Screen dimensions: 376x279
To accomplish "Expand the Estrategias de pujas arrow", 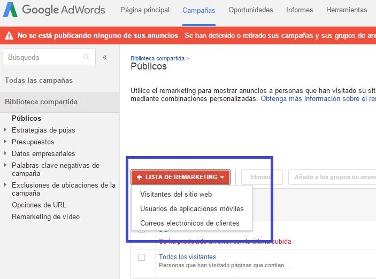I will (5, 130).
